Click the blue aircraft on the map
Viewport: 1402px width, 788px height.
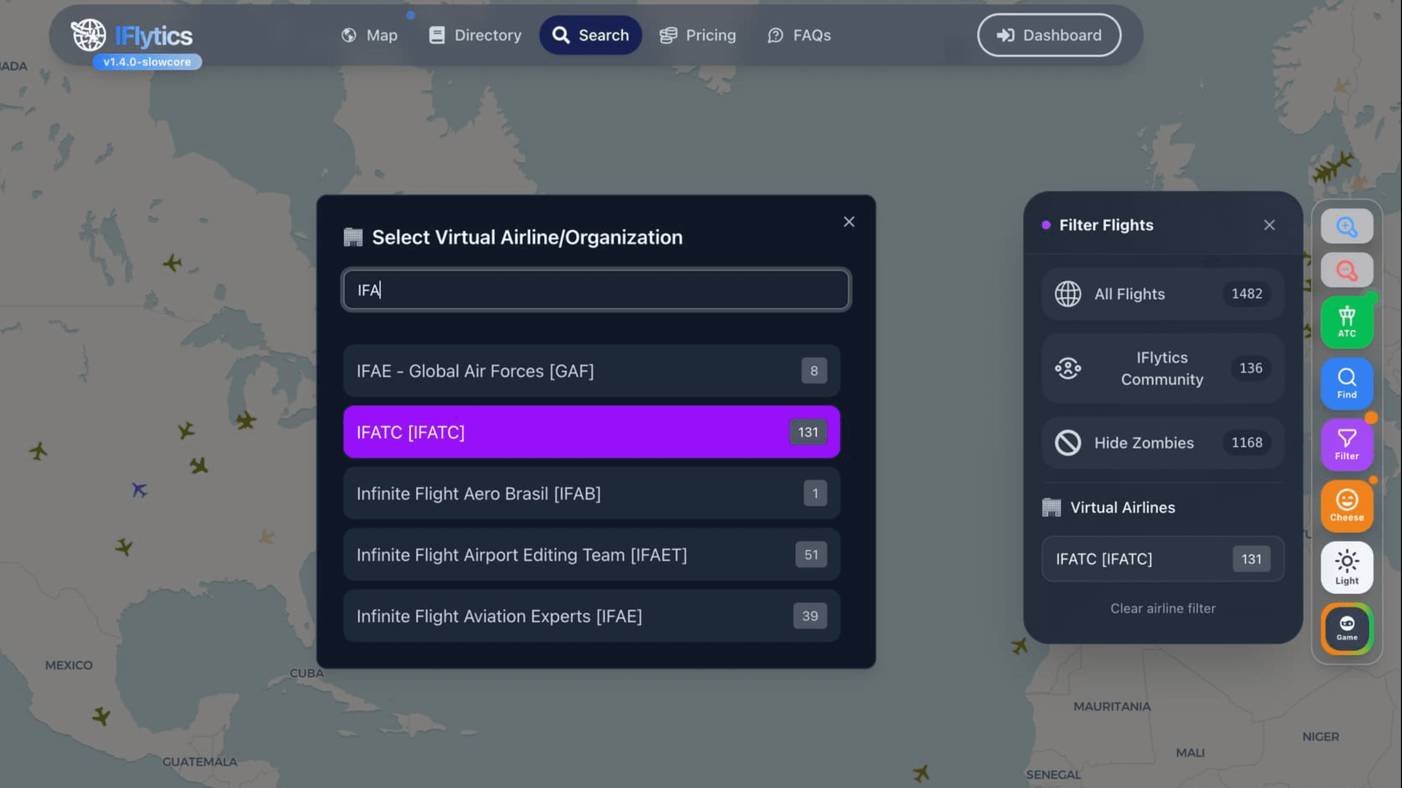pos(139,489)
